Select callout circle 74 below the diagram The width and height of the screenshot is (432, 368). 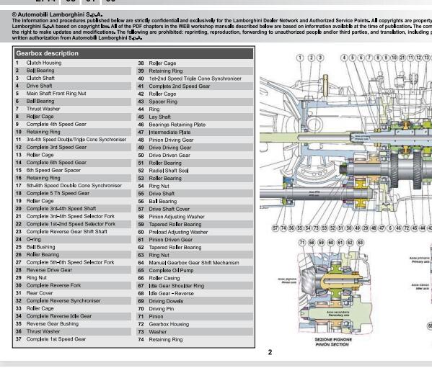coord(283,228)
